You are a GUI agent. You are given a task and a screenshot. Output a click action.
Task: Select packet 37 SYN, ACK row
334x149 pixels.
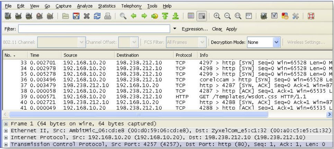167,85
